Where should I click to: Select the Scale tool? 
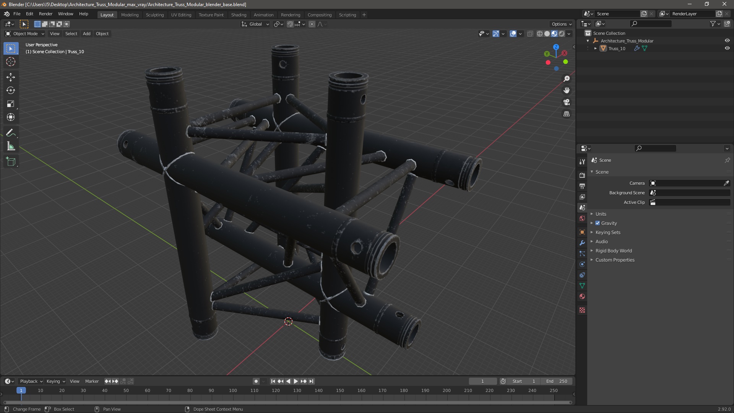(x=11, y=104)
